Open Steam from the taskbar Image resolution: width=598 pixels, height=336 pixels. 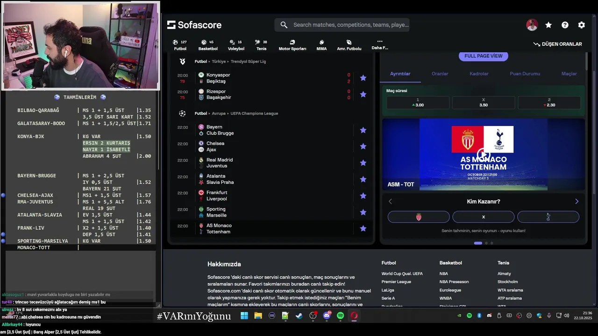pos(299,316)
